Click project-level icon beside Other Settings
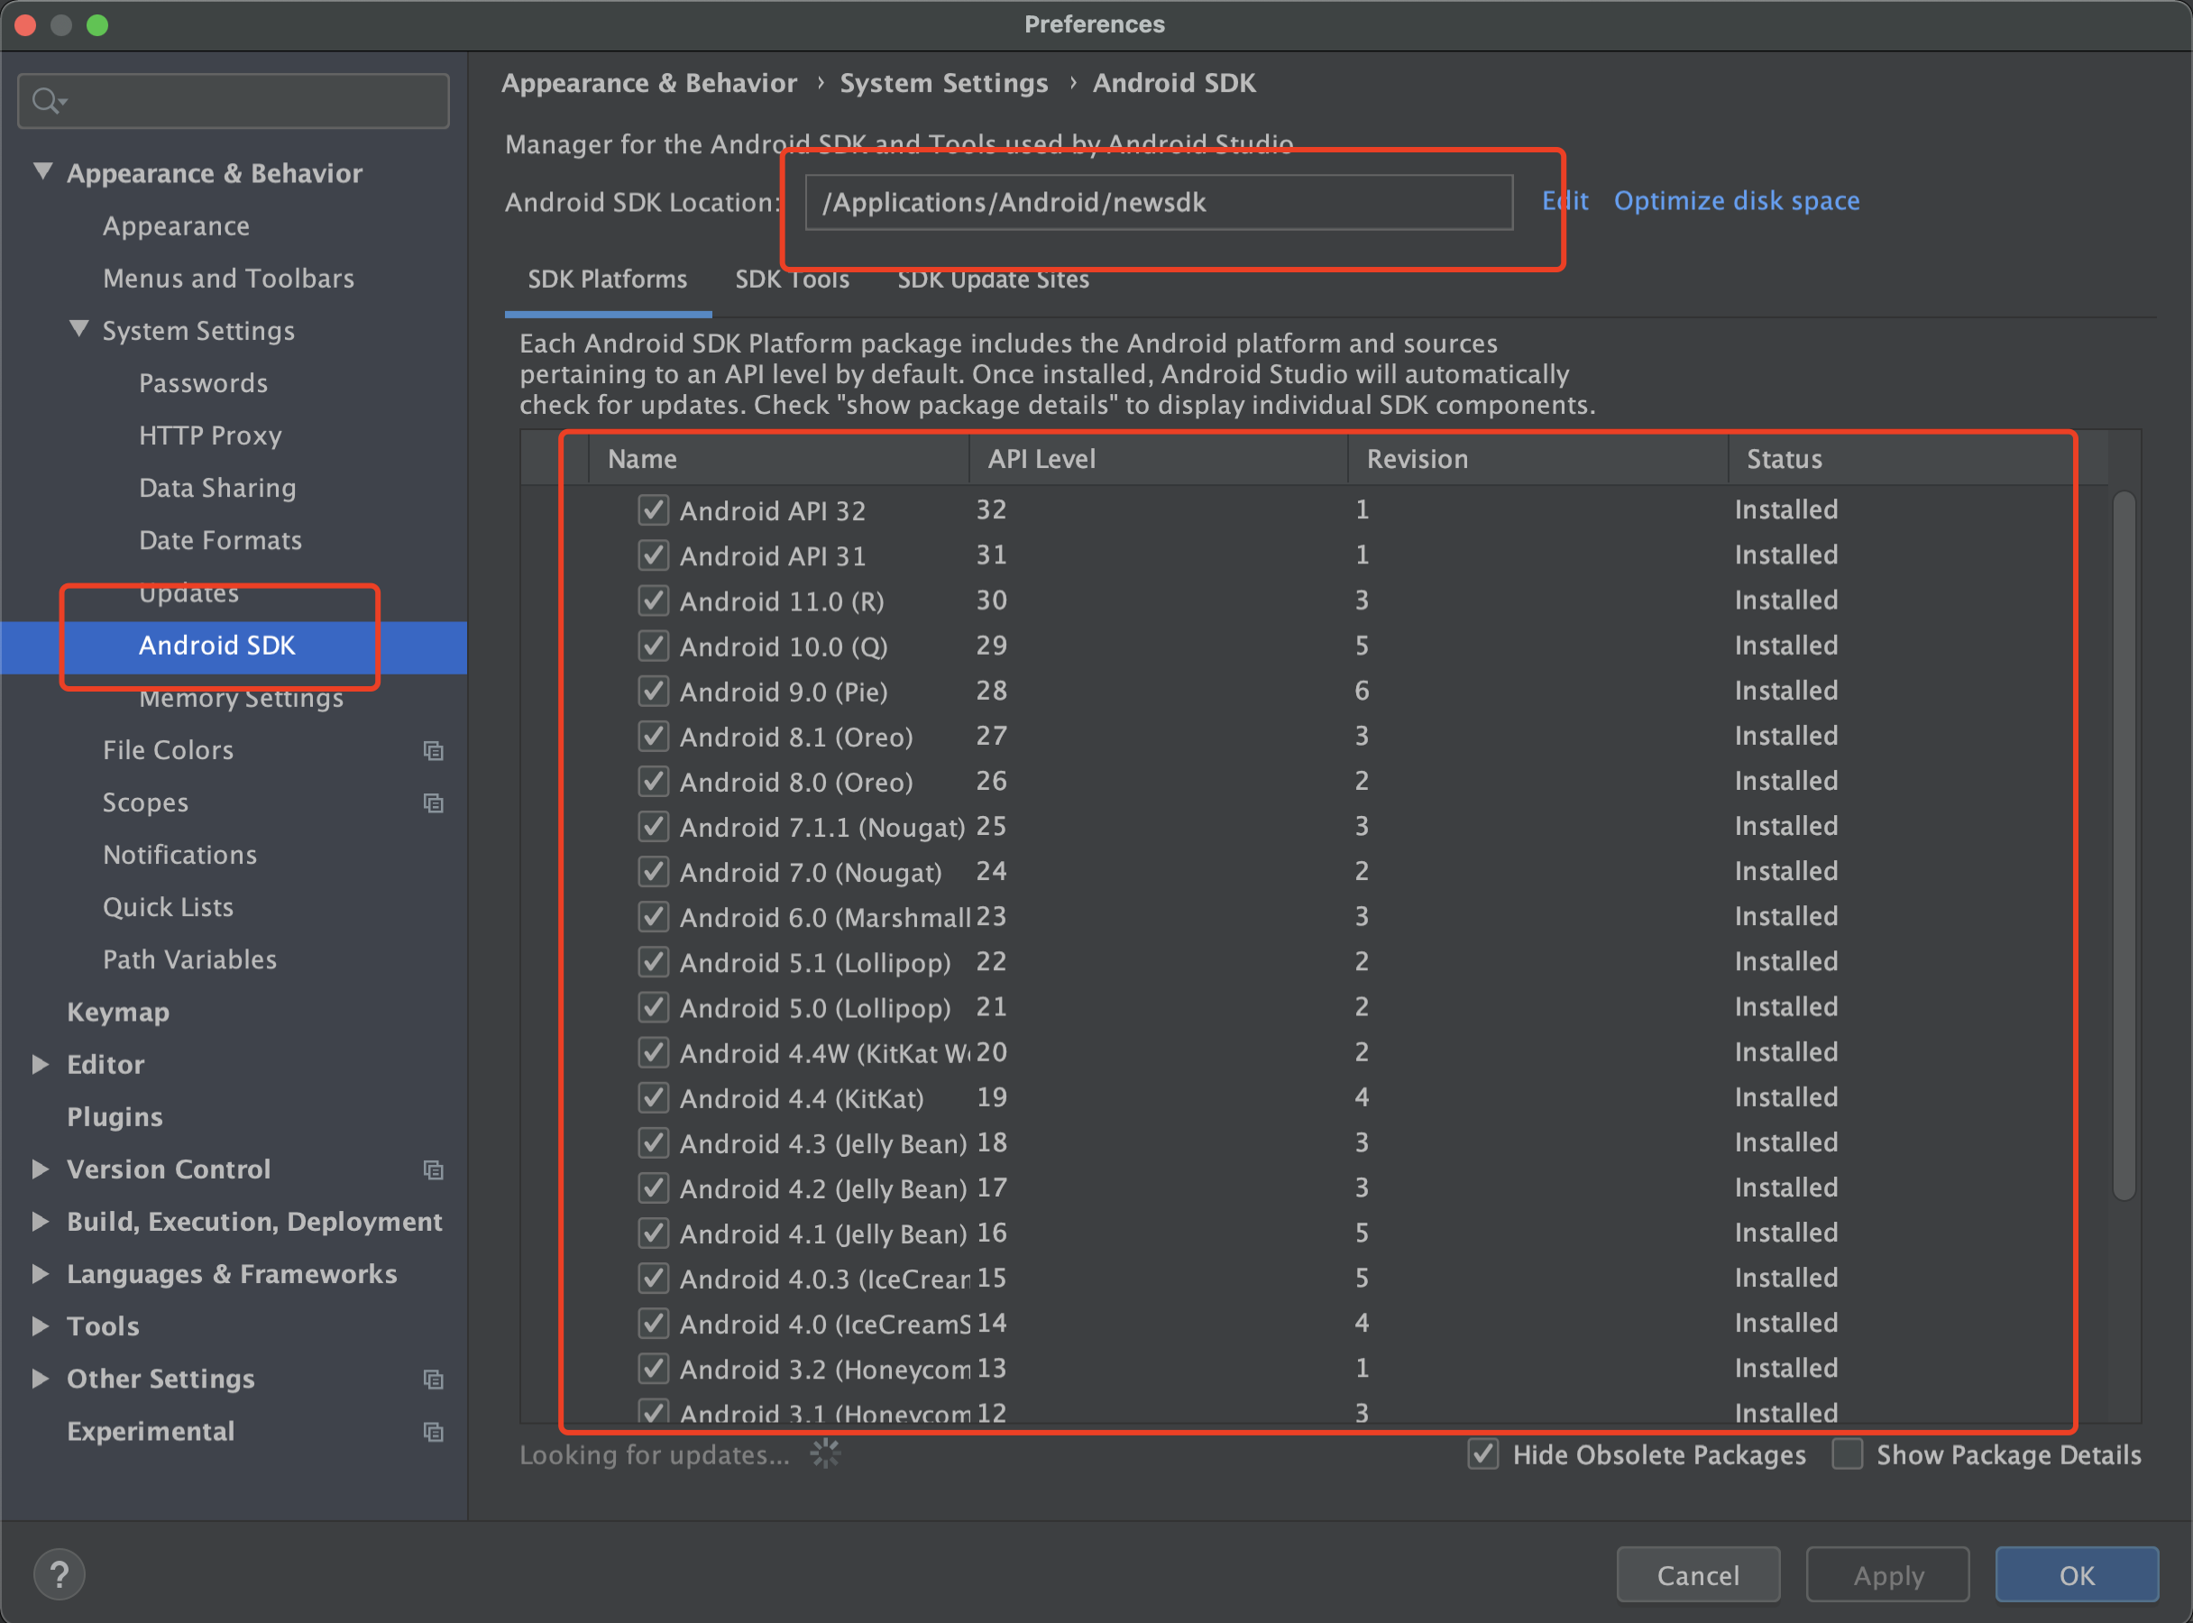 point(434,1379)
